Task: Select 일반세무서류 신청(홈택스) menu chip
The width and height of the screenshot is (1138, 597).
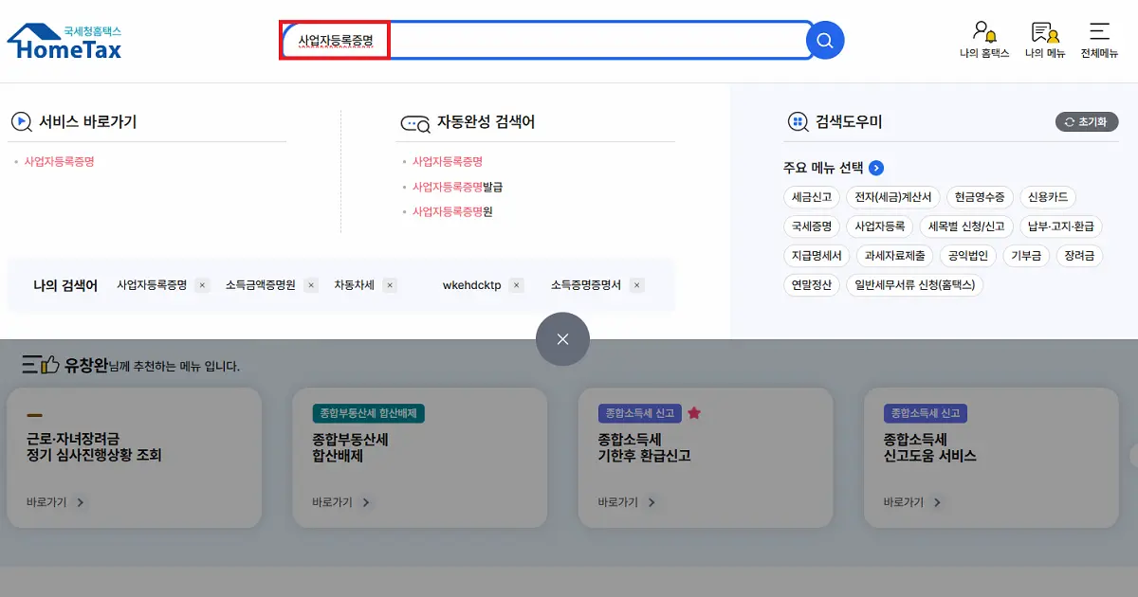Action: 915,284
